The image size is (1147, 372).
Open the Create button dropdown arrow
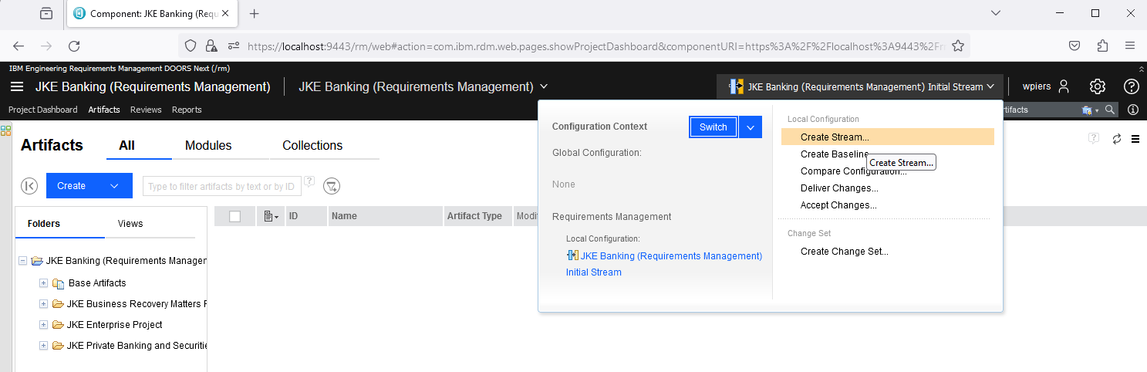click(115, 186)
